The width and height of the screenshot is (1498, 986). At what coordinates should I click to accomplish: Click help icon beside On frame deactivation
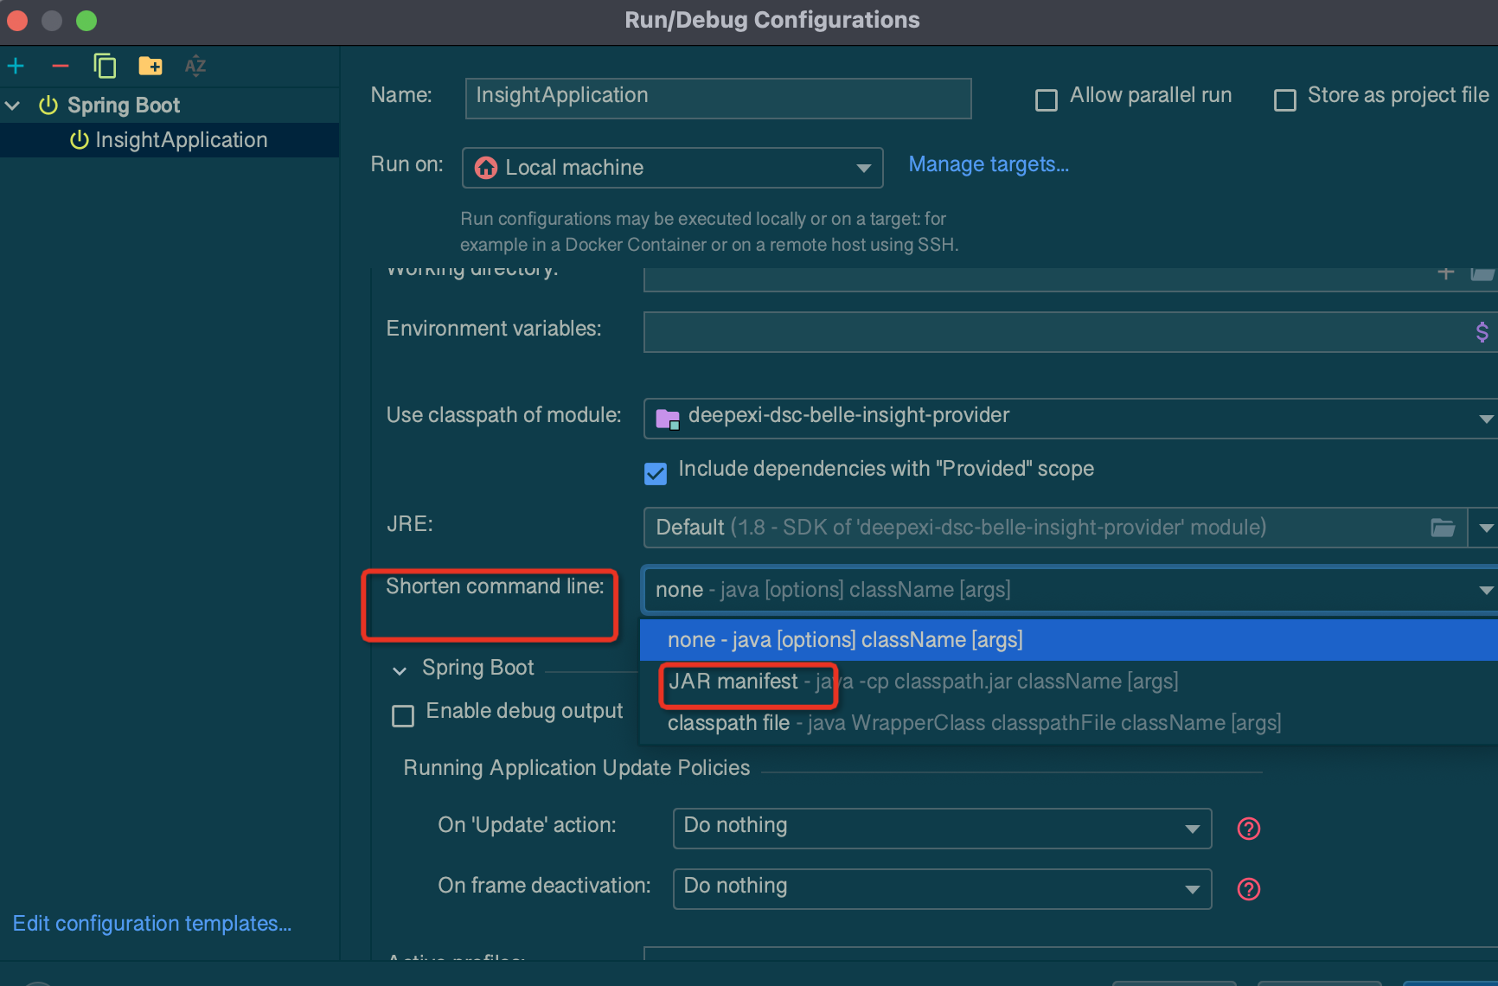coord(1248,889)
